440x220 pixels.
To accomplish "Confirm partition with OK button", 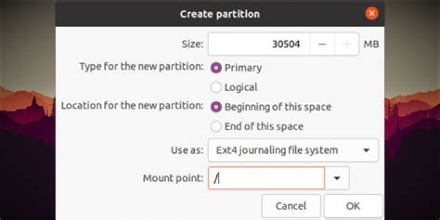I will pos(353,207).
